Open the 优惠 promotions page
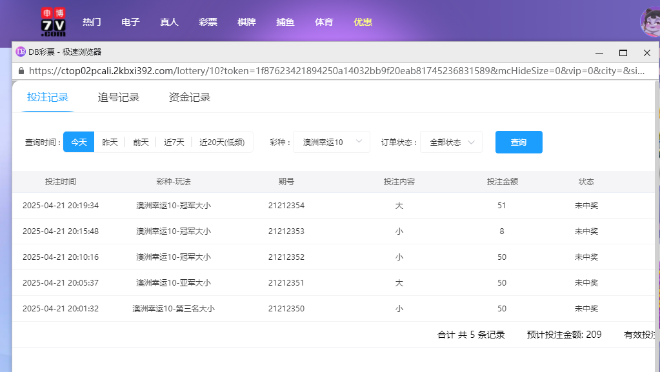This screenshot has width=660, height=372. (362, 21)
